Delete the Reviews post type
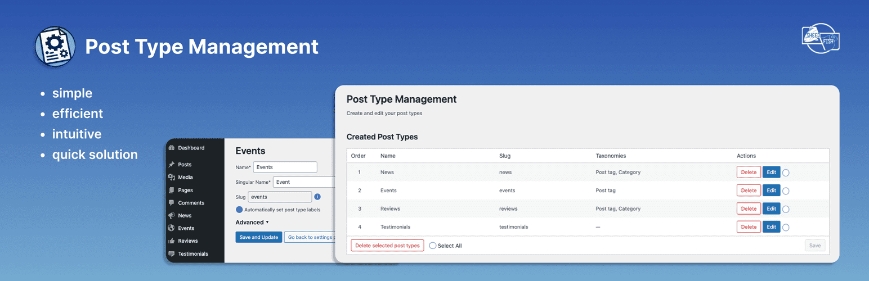Screen dimensions: 869x281 coord(749,209)
